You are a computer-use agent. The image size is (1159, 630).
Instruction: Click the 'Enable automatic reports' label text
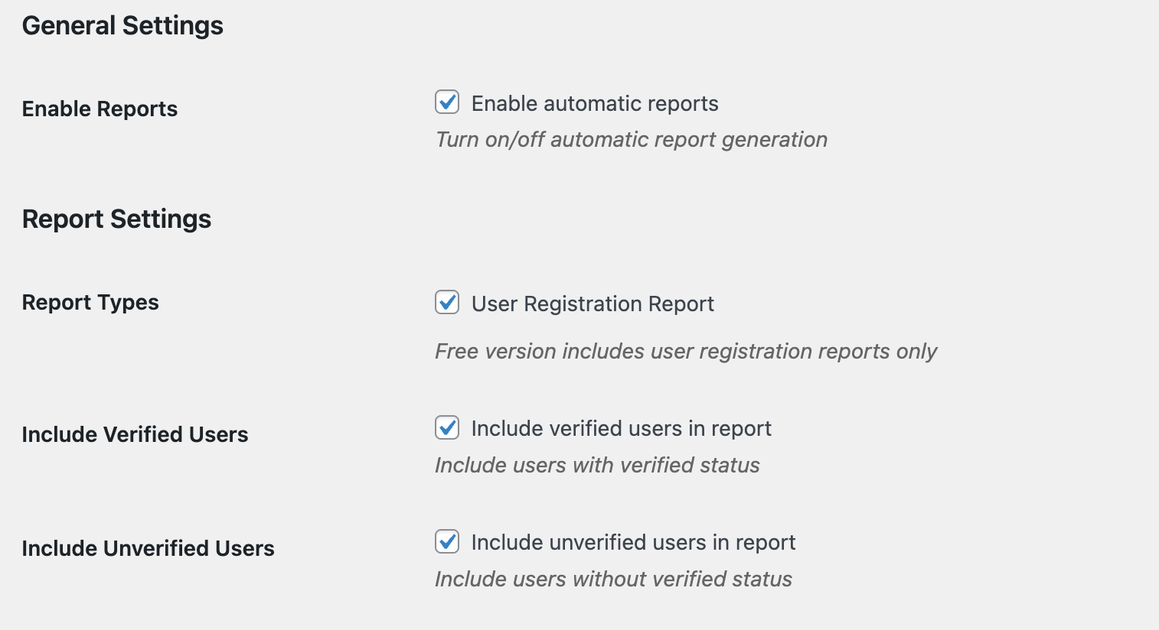595,103
